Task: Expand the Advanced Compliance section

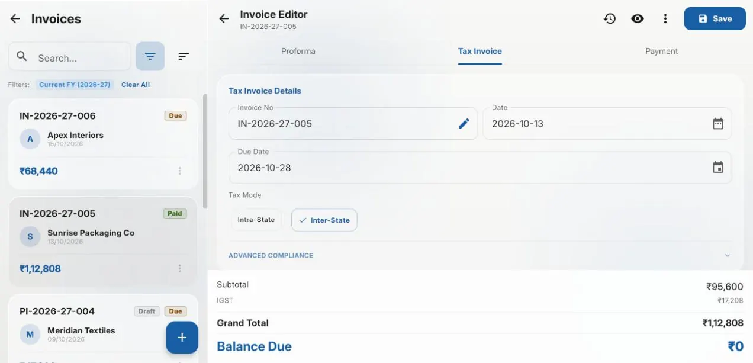Action: [x=480, y=256]
